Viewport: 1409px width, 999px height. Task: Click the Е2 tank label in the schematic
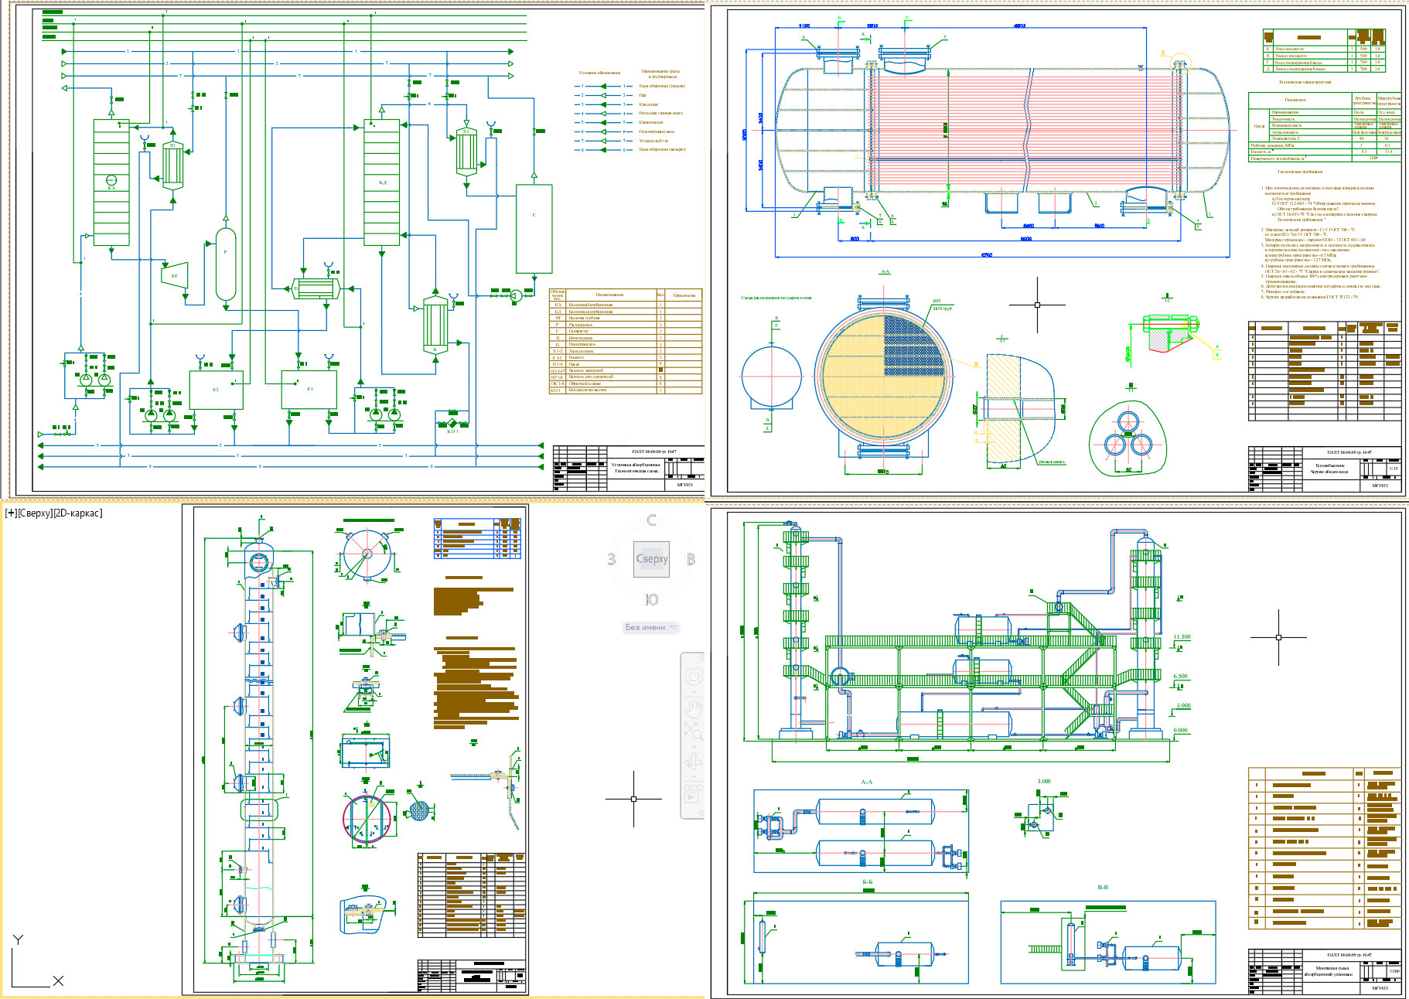pyautogui.click(x=216, y=390)
